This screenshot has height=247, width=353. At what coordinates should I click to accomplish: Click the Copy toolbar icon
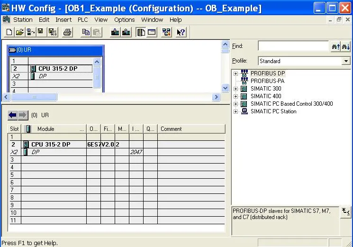click(x=86, y=32)
